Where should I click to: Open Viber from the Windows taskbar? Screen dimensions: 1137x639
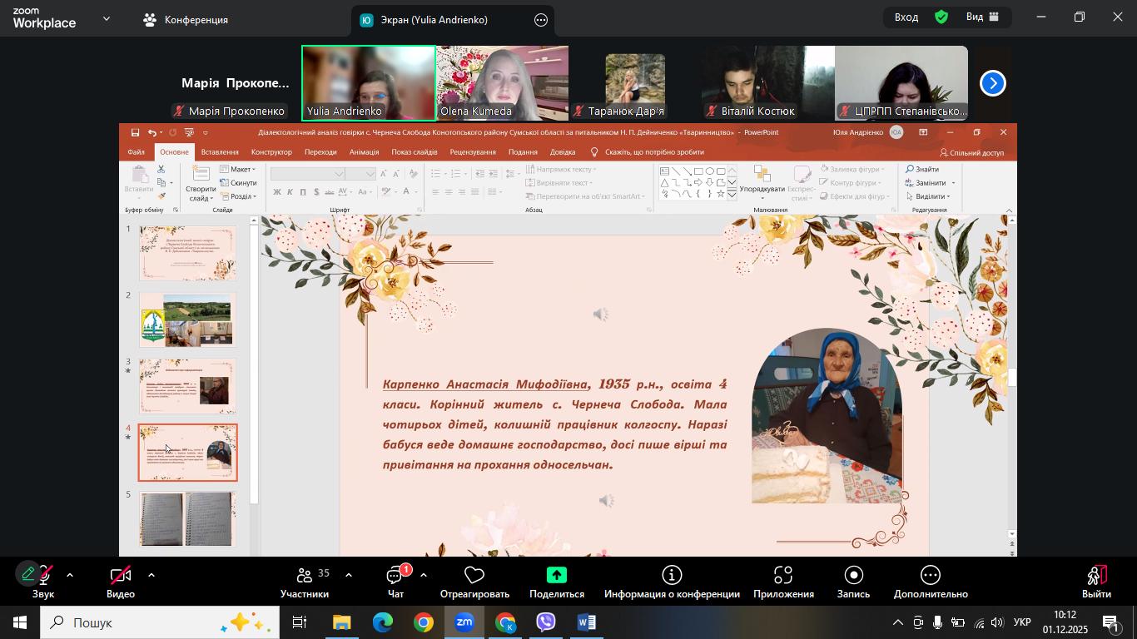point(546,622)
